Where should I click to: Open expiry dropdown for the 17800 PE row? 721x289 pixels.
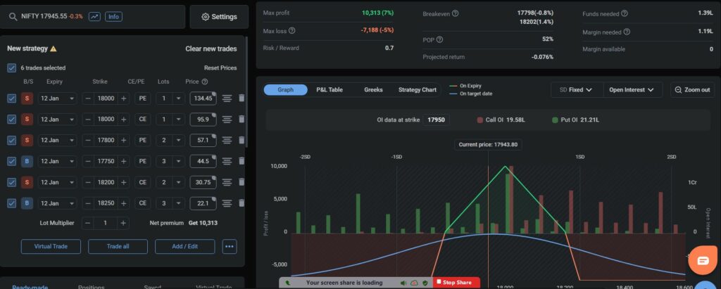tap(57, 140)
